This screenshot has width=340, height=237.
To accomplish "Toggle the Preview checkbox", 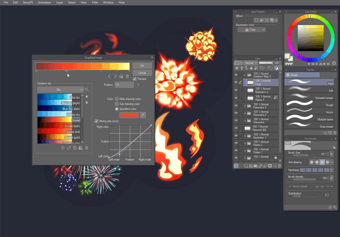I will point(135,79).
